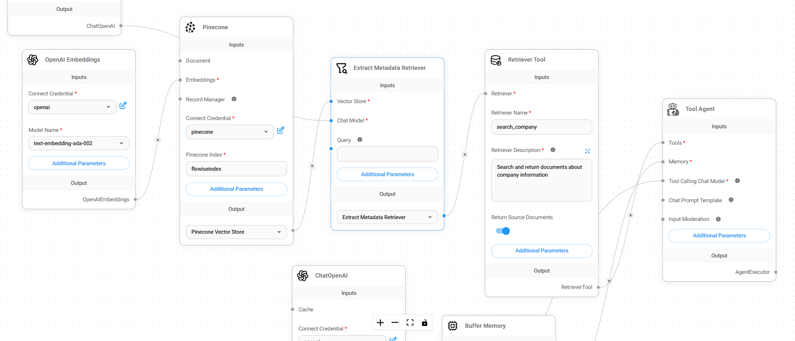Open the Pinecone Vector Store output dropdown

pyautogui.click(x=236, y=232)
